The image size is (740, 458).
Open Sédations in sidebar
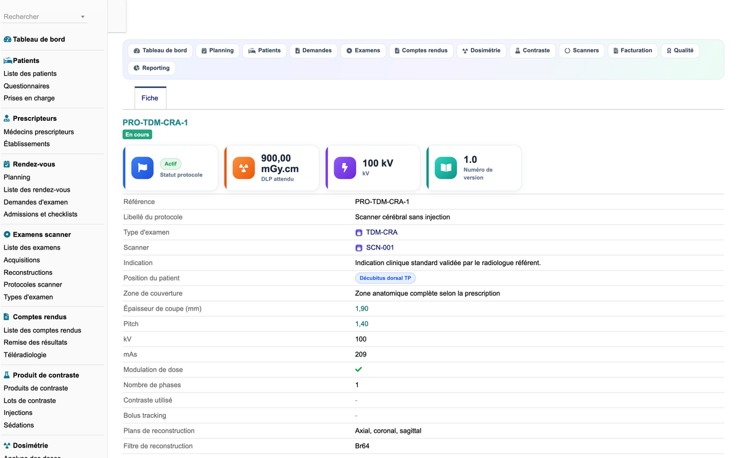point(18,425)
